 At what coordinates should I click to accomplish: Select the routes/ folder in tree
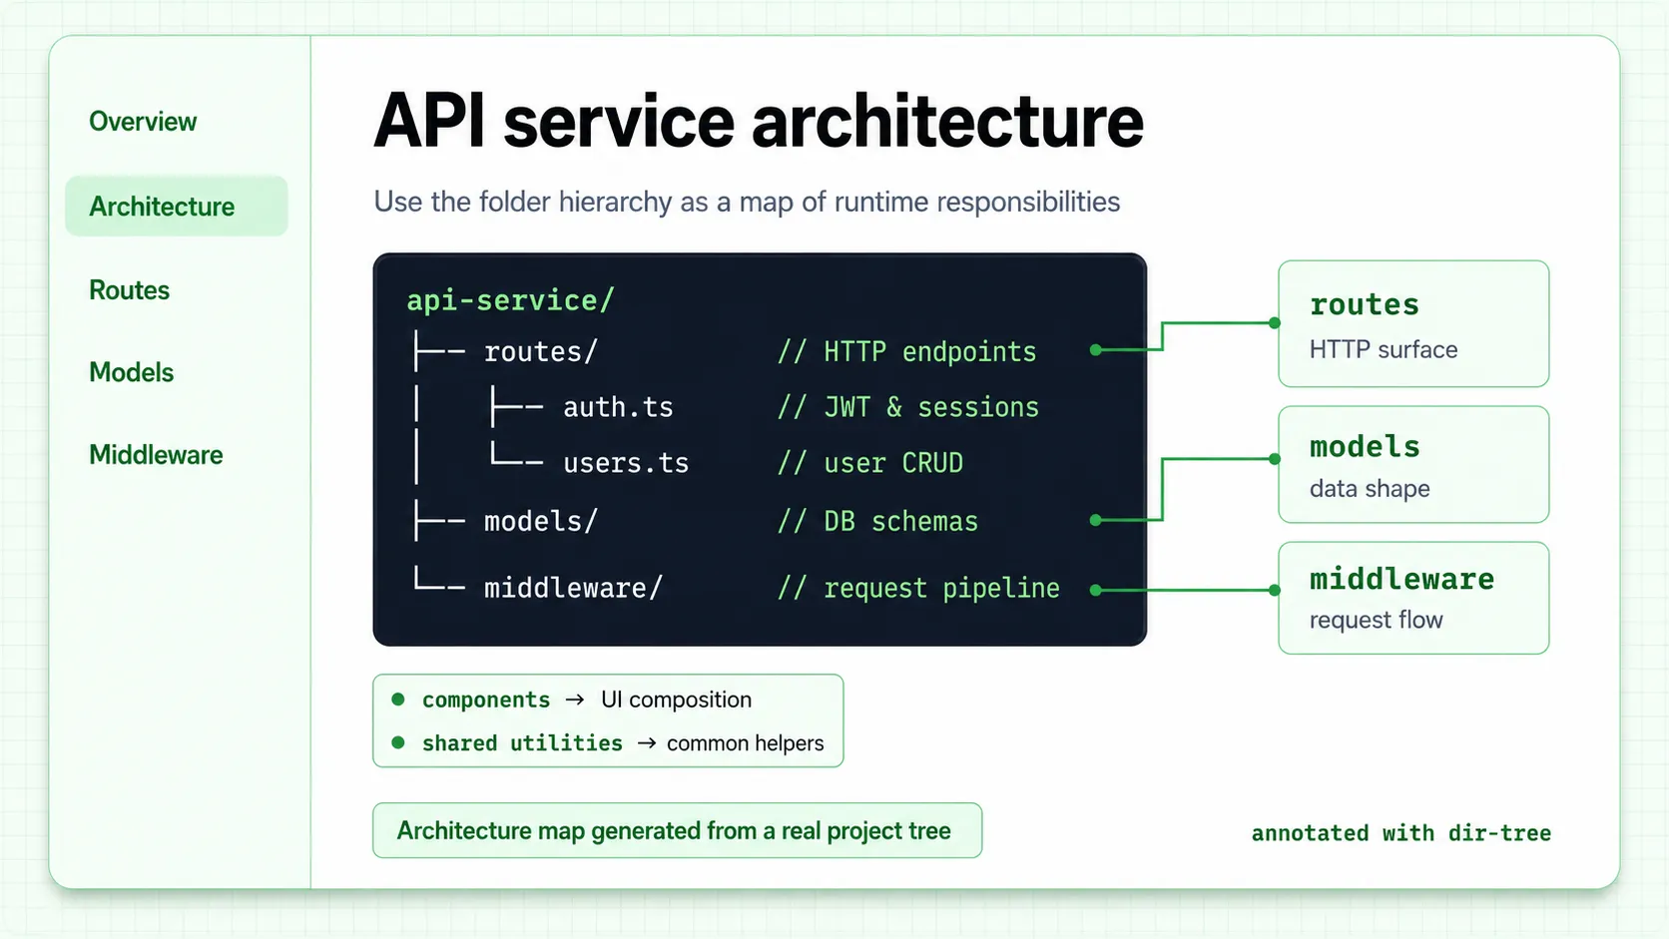(x=540, y=352)
